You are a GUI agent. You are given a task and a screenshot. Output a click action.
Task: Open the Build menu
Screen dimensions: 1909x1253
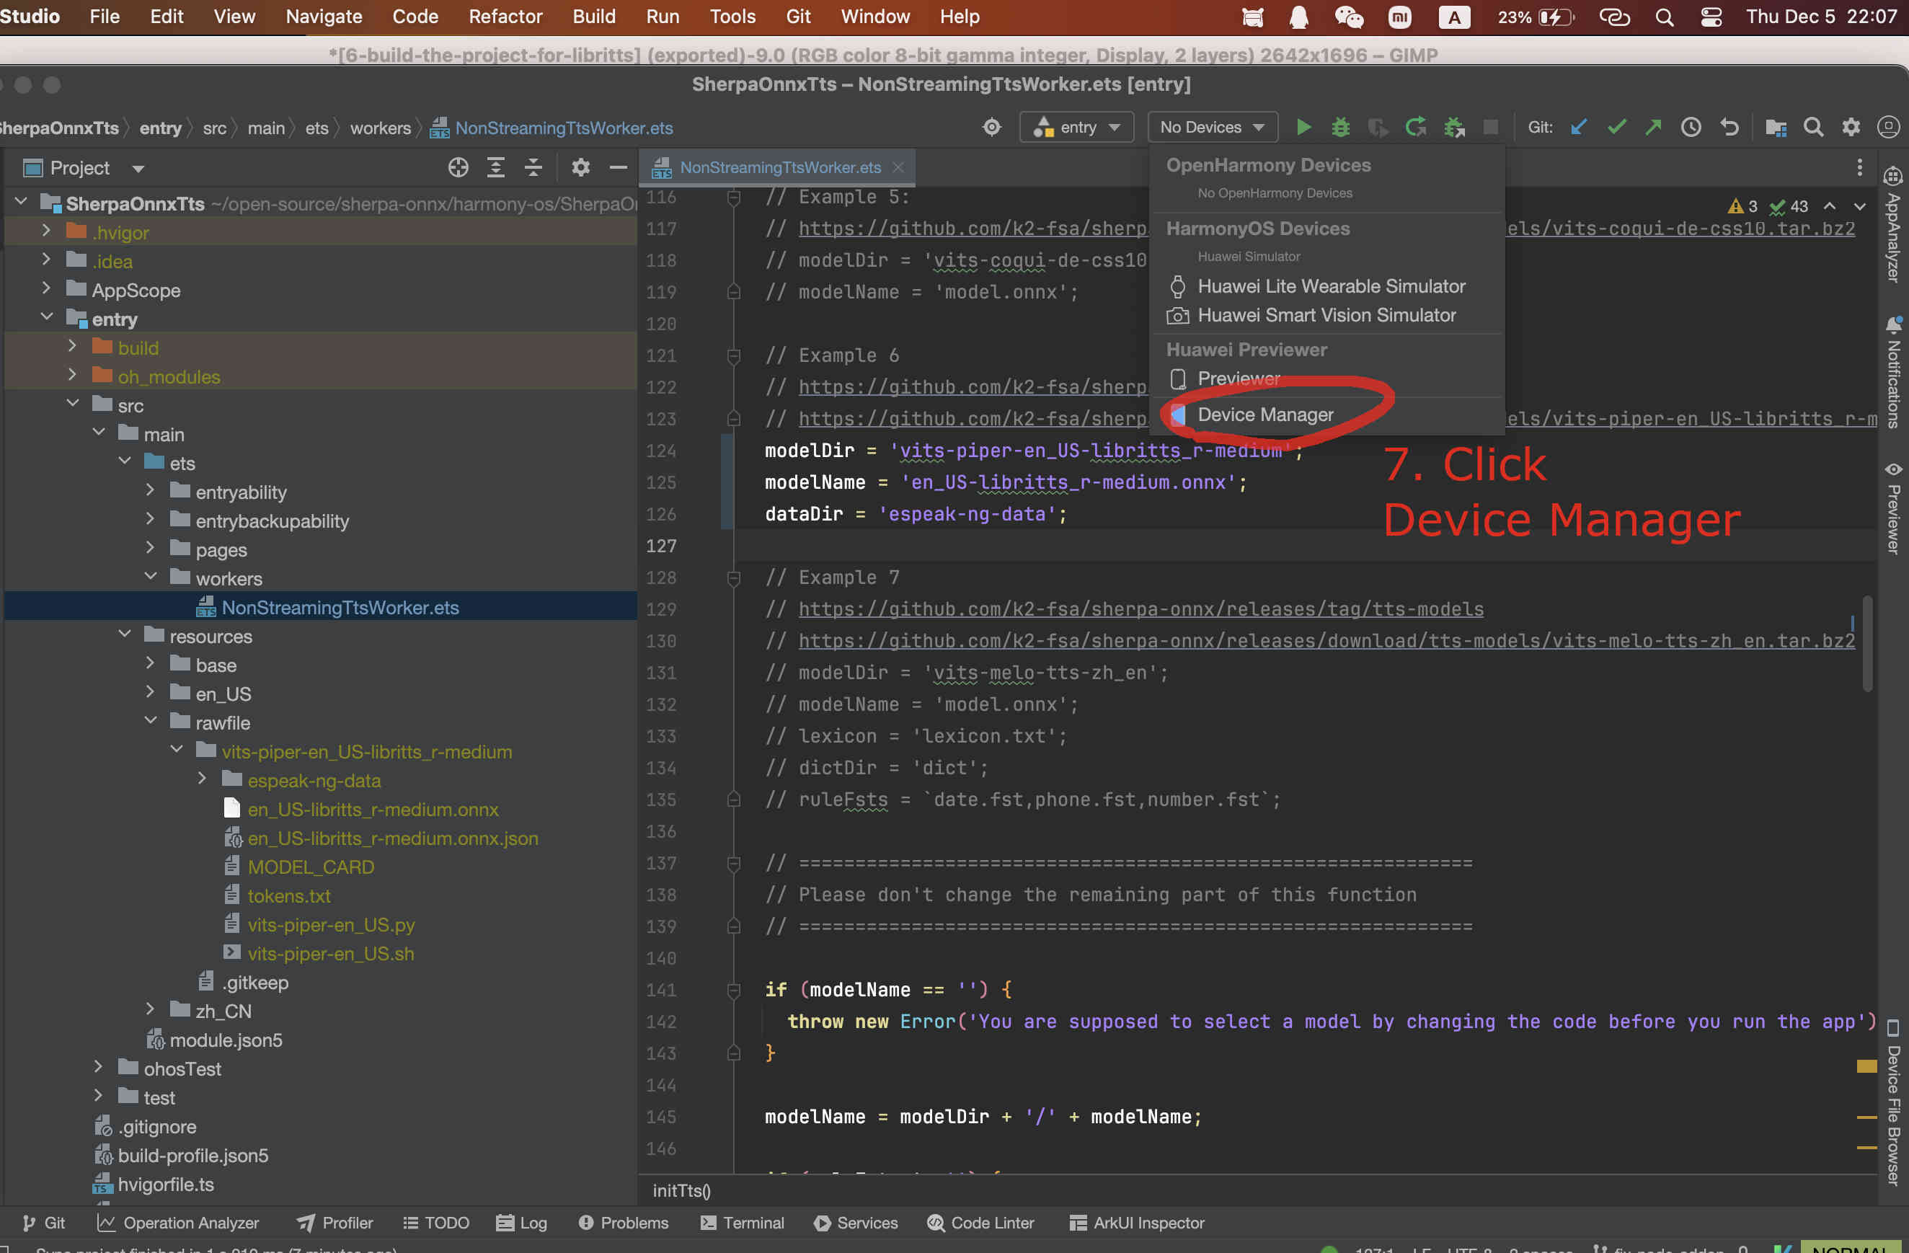[x=593, y=16]
